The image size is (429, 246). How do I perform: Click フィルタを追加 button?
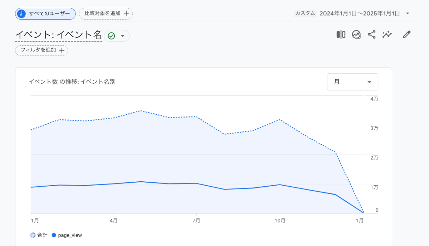pyautogui.click(x=41, y=50)
